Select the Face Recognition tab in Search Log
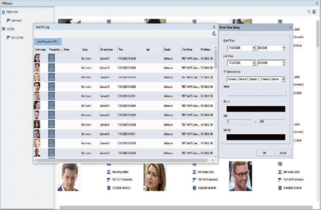The height and width of the screenshot is (210, 321). (x=48, y=42)
